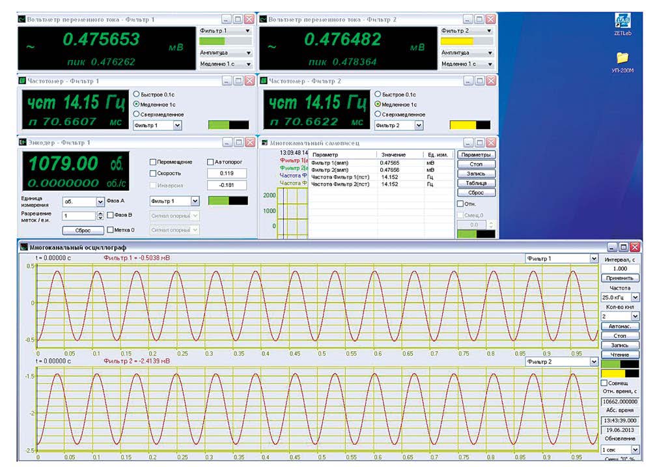Click the Сброс button in Энкодер
Screen dimensions: 655x467
83,230
